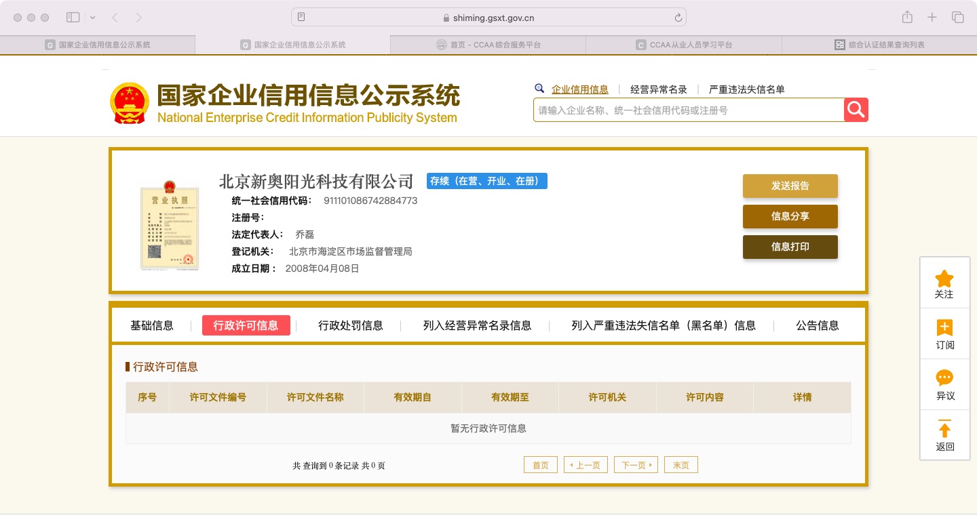Click the small magnifier beside 企业信用信息
The width and height of the screenshot is (977, 528).
click(539, 89)
